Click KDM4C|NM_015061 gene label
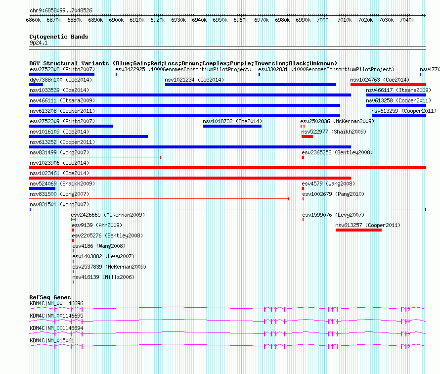Image resolution: width=440 pixels, height=374 pixels. pos(52,340)
